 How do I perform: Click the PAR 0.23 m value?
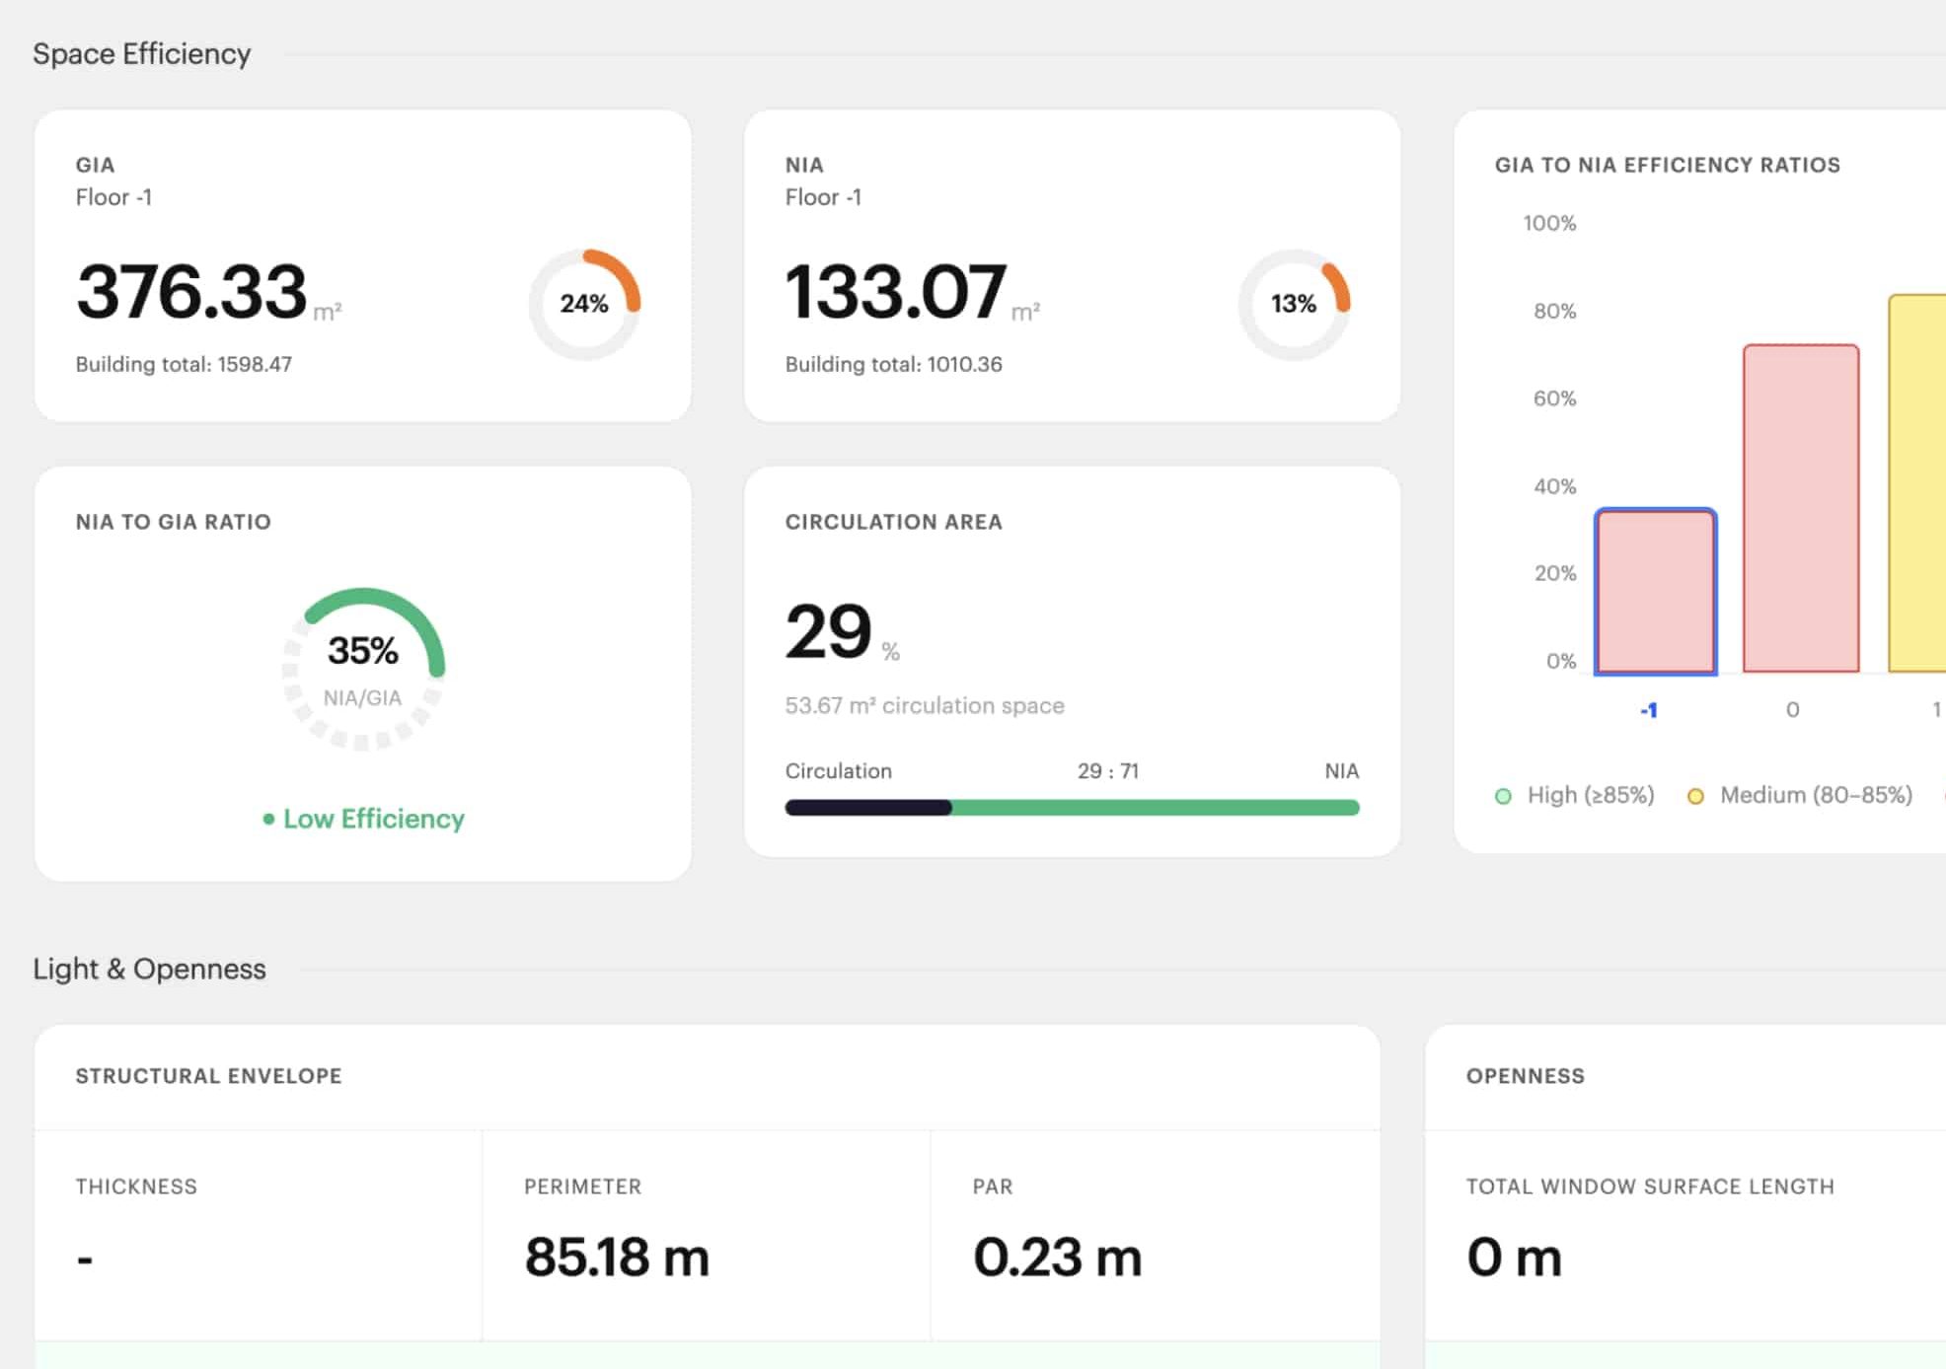click(x=1057, y=1258)
